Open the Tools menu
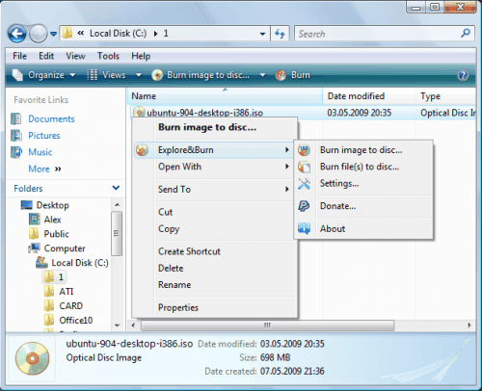This screenshot has width=482, height=391. pos(108,56)
